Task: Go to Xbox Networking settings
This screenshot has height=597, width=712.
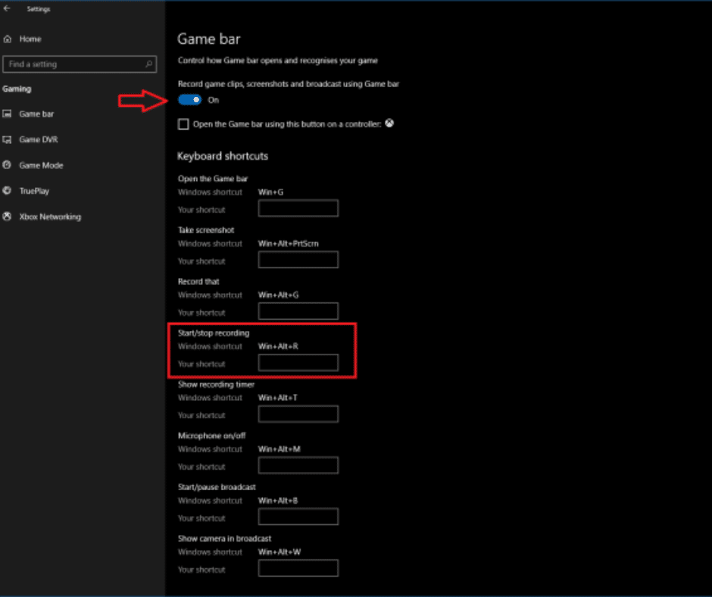Action: pyautogui.click(x=49, y=217)
